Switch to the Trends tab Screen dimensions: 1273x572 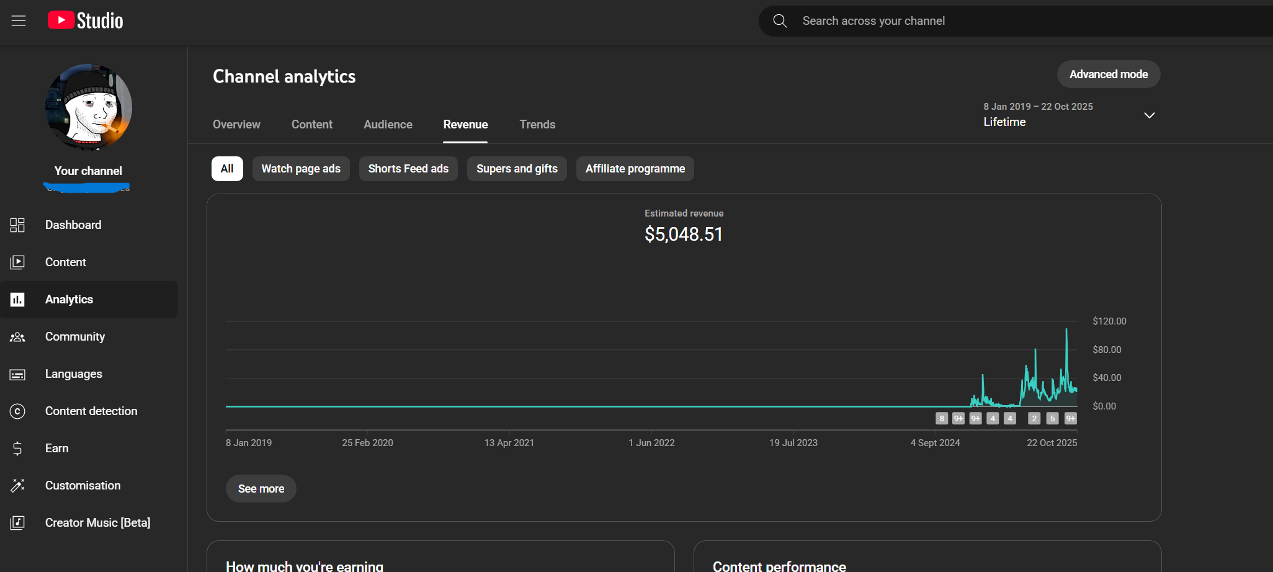click(537, 125)
